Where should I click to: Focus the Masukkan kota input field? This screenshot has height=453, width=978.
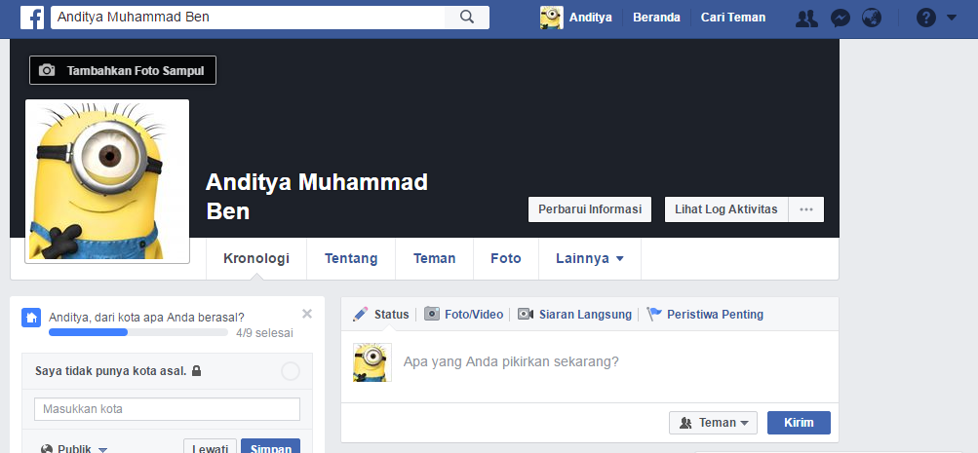[167, 409]
